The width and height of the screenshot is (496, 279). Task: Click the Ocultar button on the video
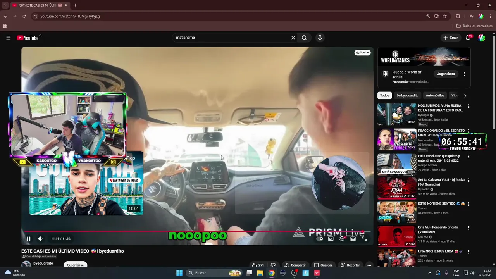(x=363, y=53)
